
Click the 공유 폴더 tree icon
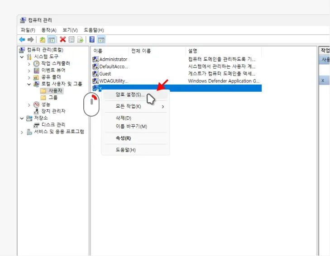pyautogui.click(x=36, y=77)
